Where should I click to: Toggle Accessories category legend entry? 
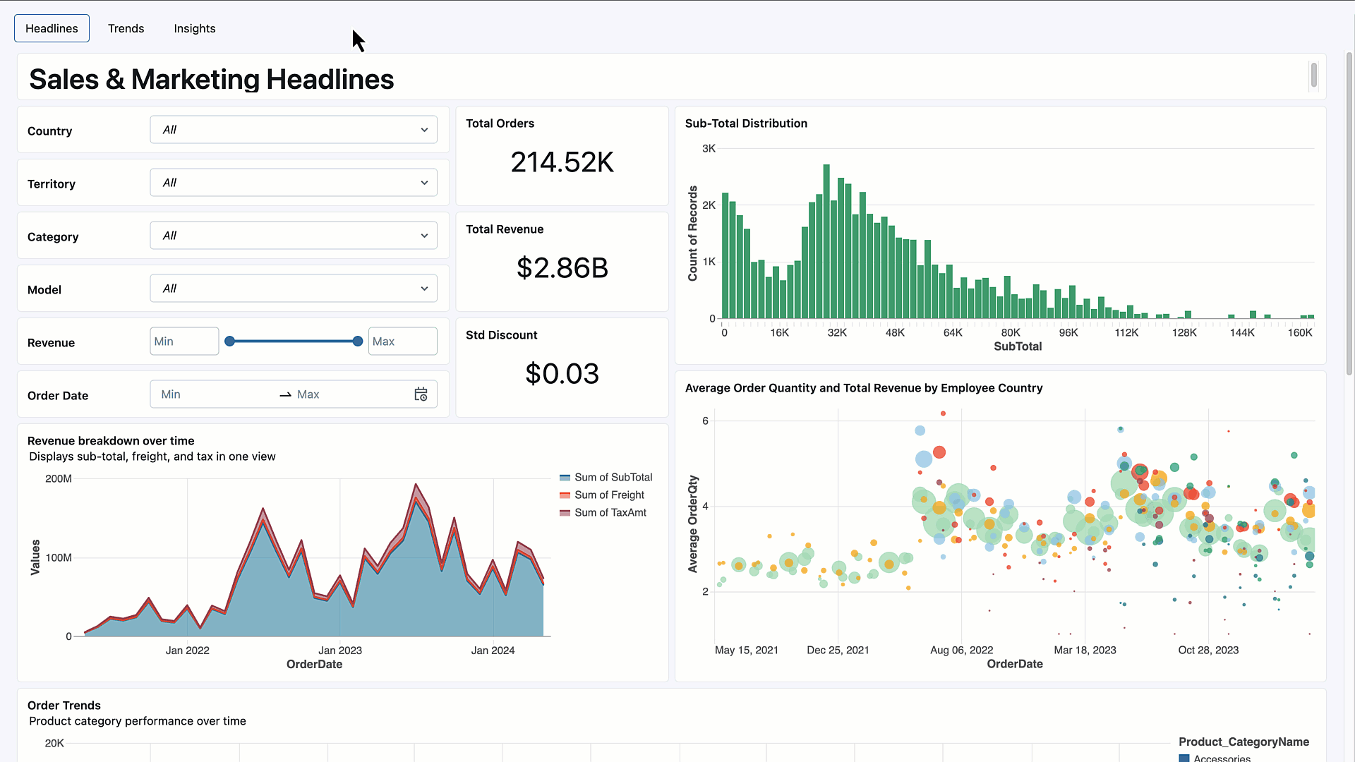(x=1221, y=758)
